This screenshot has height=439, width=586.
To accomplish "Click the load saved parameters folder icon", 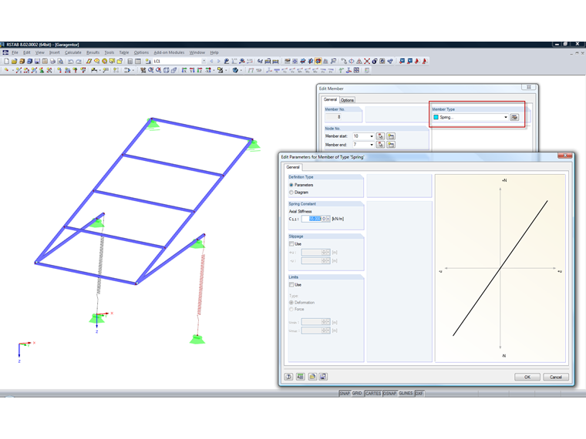I will coord(312,377).
